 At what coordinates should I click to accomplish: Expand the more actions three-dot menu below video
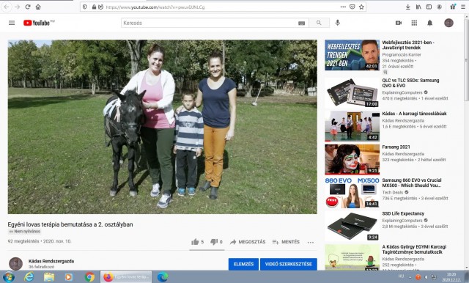(x=311, y=242)
